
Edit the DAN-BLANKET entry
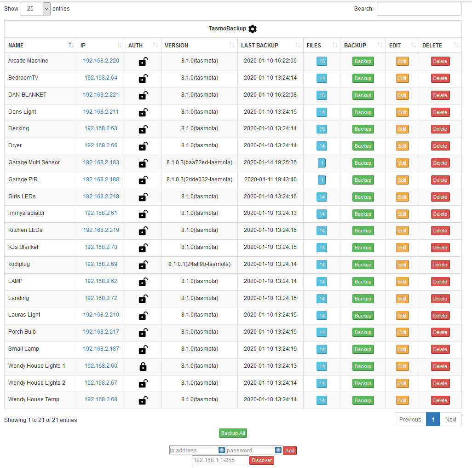pyautogui.click(x=402, y=95)
